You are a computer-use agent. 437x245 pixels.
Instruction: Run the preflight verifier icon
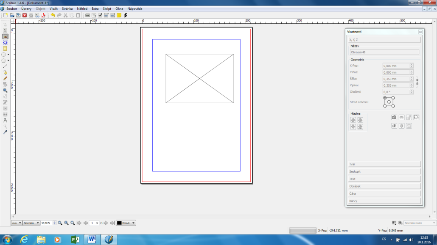[x=37, y=15]
